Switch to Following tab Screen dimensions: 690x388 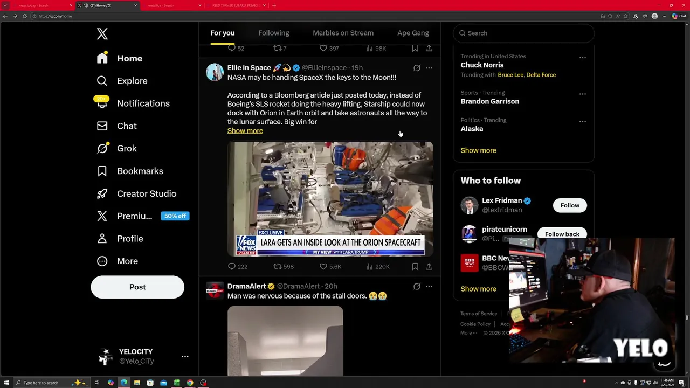274,33
